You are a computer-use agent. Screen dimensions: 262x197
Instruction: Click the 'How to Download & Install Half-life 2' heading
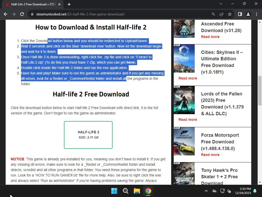[91, 27]
